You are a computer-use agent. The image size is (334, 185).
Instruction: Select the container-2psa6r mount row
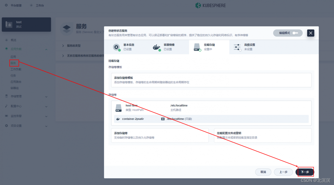coord(211,119)
